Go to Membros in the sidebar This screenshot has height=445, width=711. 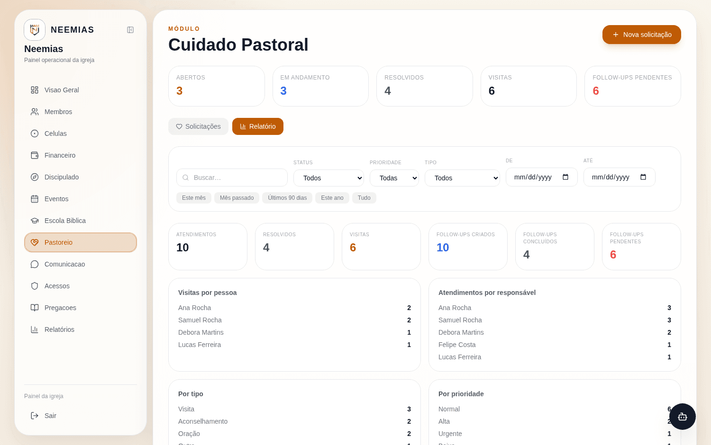[x=81, y=112]
